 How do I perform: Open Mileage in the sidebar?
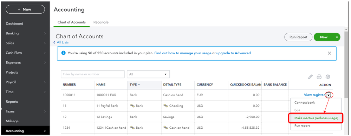click(x=12, y=121)
